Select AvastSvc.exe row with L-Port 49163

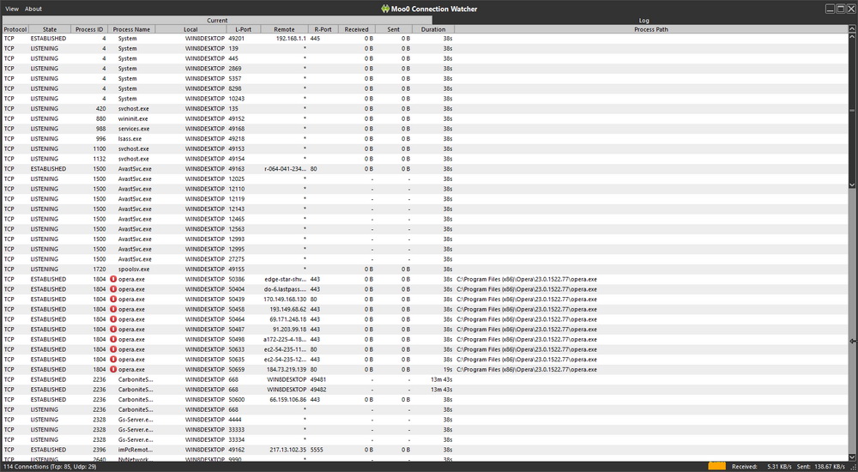point(426,169)
